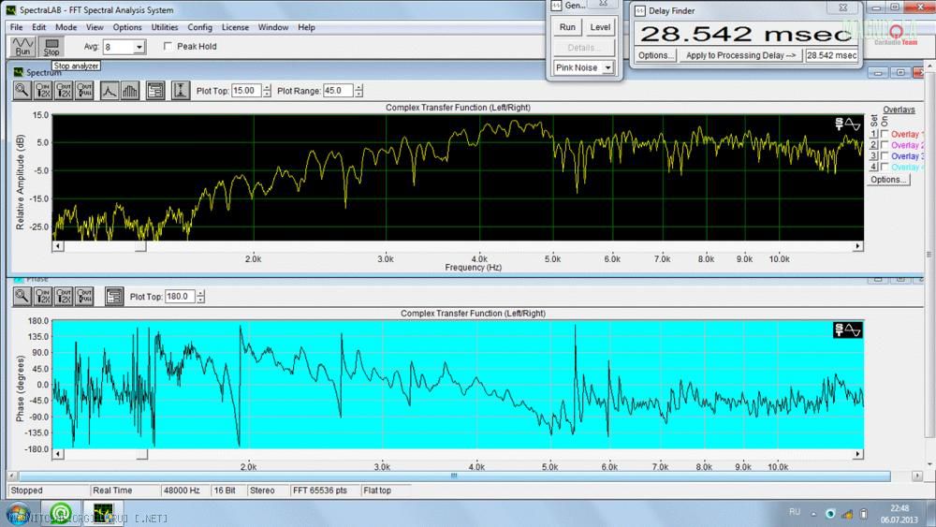Viewport: 936px width, 527px height.
Task: Select the magnifier in Phase toolbar
Action: pyautogui.click(x=22, y=296)
